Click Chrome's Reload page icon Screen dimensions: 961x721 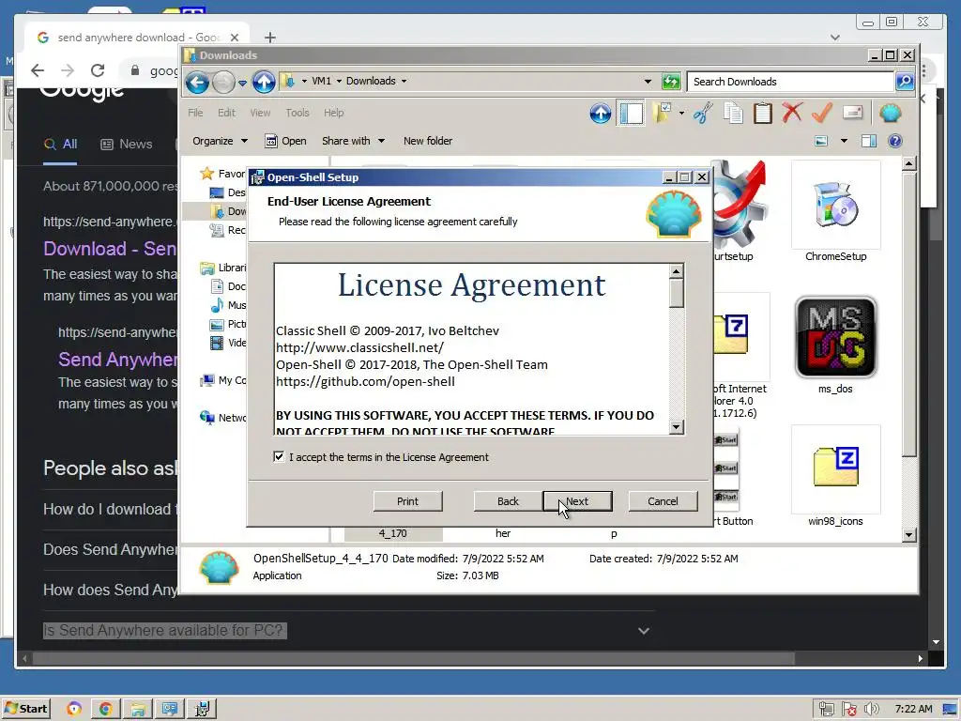(98, 70)
